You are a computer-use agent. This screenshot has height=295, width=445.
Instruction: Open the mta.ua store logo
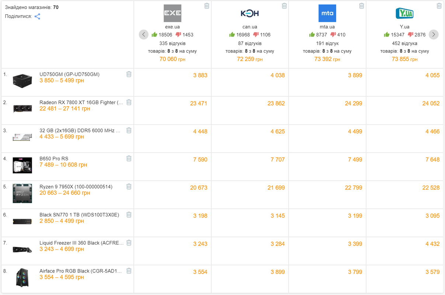coord(327,13)
